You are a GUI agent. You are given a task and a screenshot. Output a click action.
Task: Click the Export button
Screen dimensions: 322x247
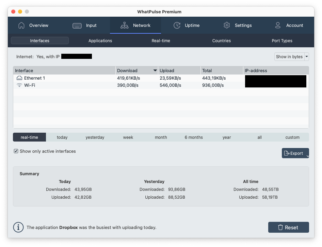[x=293, y=153]
